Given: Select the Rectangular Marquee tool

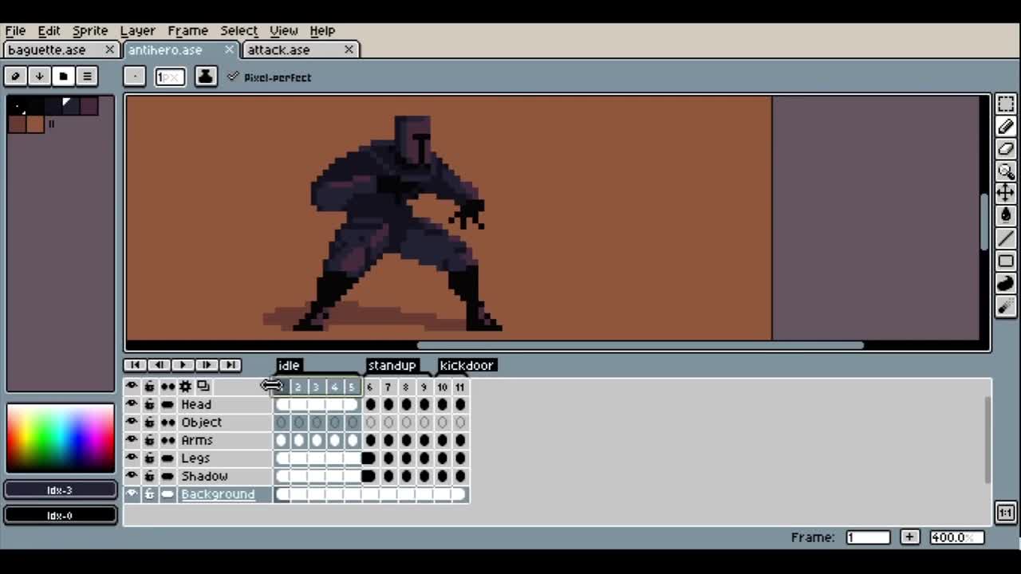Looking at the screenshot, I should pyautogui.click(x=1005, y=105).
